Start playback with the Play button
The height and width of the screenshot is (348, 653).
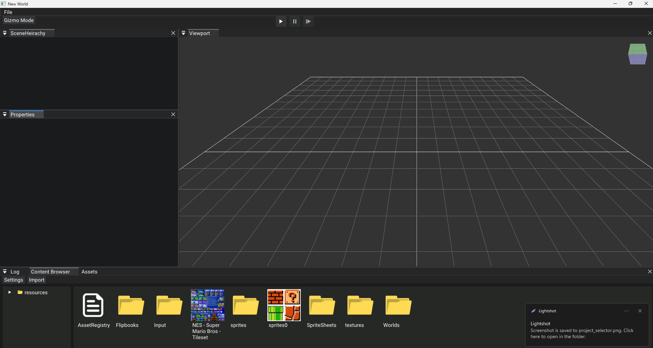coord(281,21)
